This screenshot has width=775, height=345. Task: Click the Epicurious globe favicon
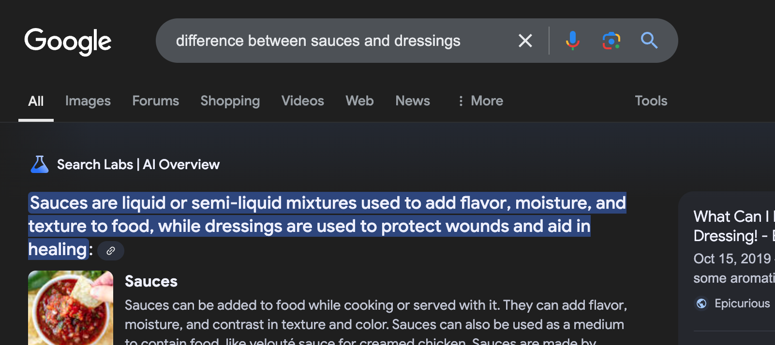point(701,303)
